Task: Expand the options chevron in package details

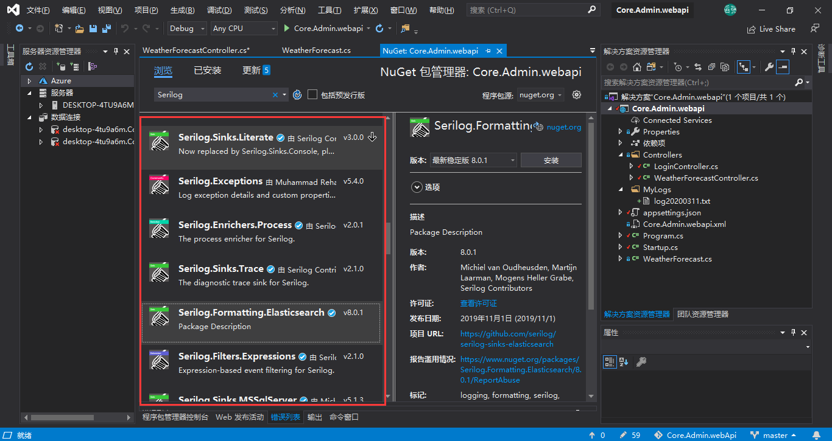Action: click(x=417, y=187)
